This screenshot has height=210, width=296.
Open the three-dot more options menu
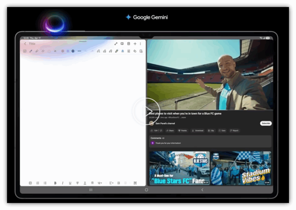tap(140, 44)
